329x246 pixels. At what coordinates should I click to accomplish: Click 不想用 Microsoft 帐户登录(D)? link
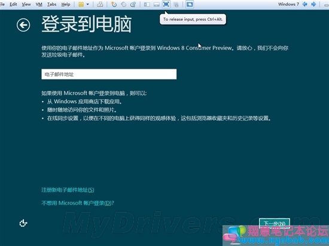click(x=78, y=203)
